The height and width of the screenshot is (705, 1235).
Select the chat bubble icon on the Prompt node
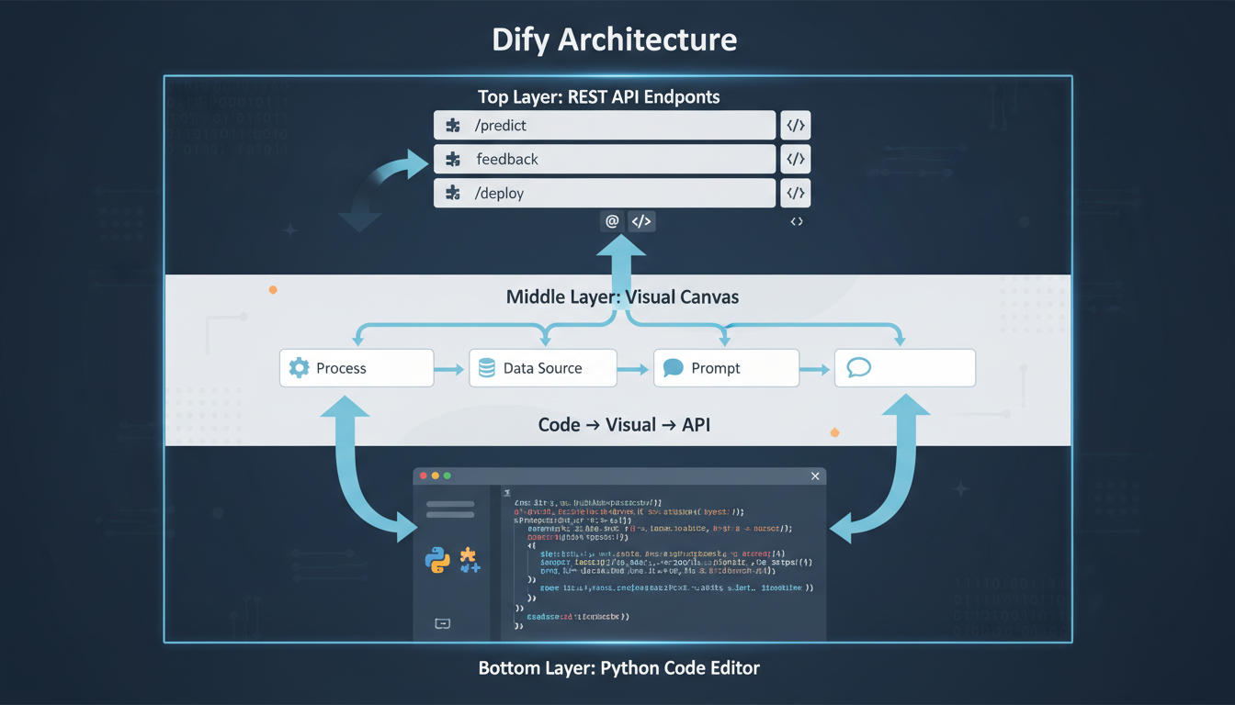point(672,367)
